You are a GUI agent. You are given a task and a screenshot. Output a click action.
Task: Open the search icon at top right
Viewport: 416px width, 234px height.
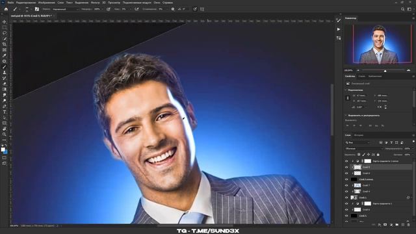pyautogui.click(x=402, y=9)
